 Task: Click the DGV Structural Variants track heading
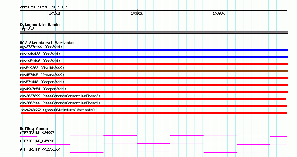[47, 43]
